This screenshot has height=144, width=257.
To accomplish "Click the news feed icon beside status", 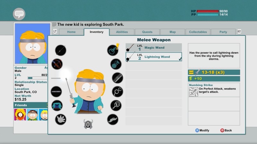I will (x=54, y=25).
